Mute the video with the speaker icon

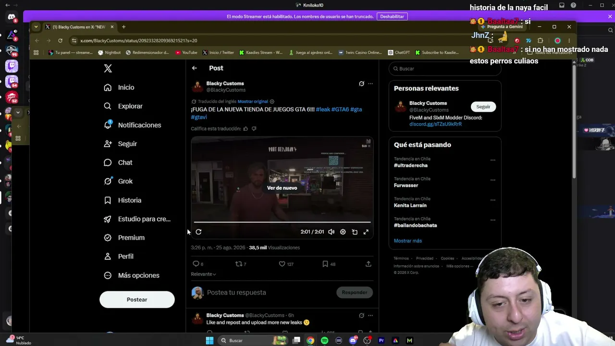pyautogui.click(x=331, y=232)
